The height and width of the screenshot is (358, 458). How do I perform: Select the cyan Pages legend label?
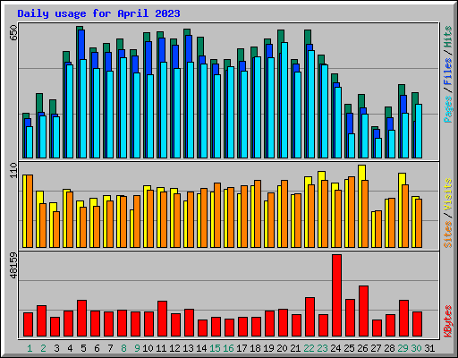click(x=447, y=109)
